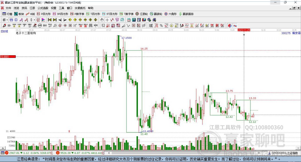Click the diamond left-right arrow icon
The image size is (301, 162).
click(x=80, y=20)
